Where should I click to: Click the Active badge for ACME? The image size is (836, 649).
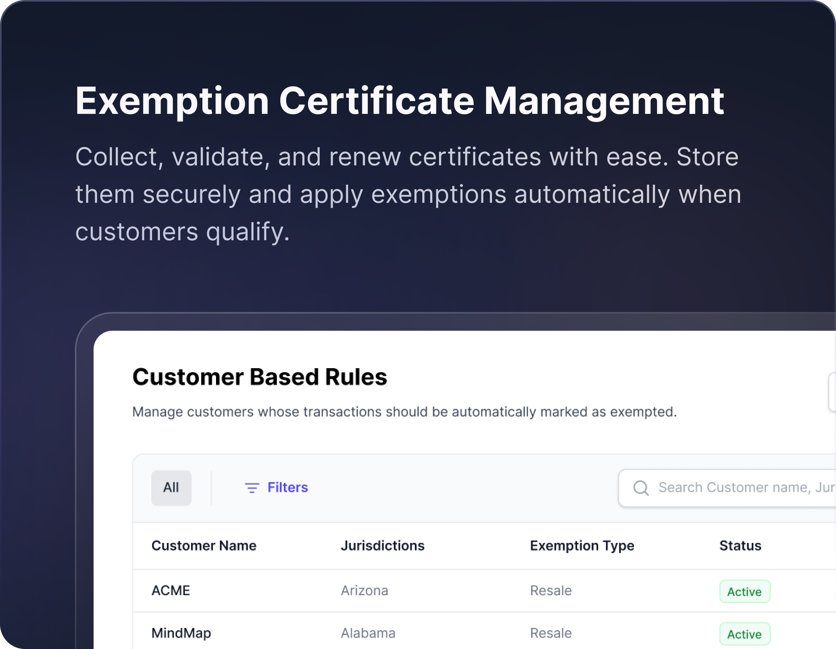click(744, 592)
